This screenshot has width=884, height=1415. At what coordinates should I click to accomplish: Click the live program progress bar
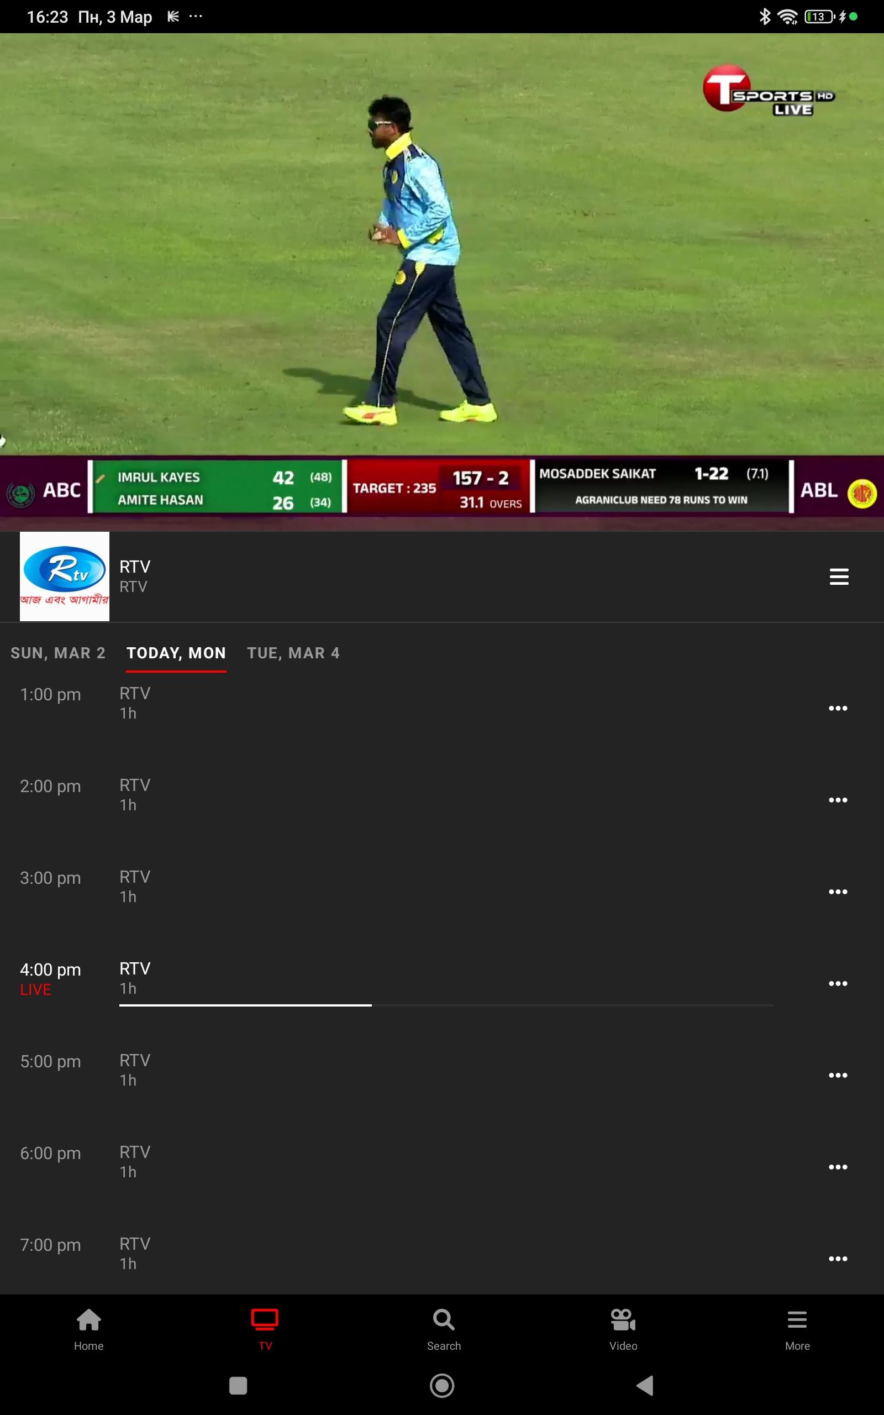[446, 1005]
